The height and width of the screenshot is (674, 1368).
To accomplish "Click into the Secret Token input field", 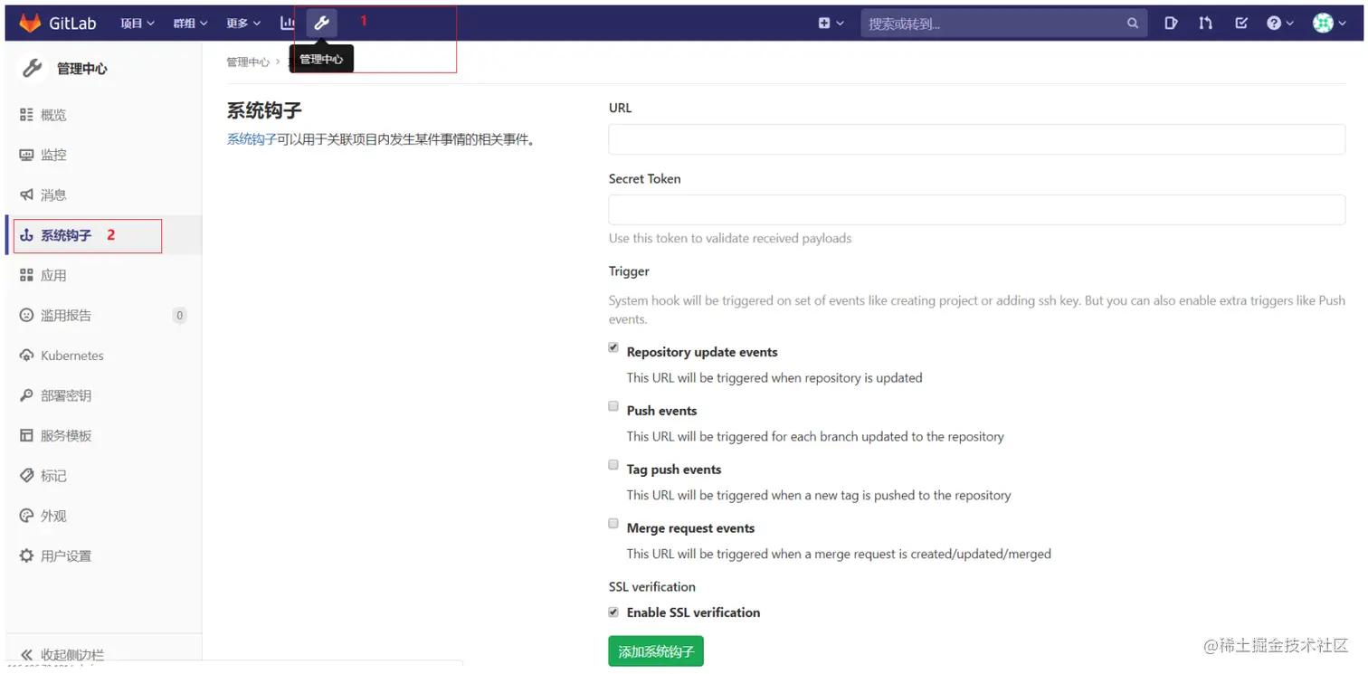I will [x=977, y=210].
